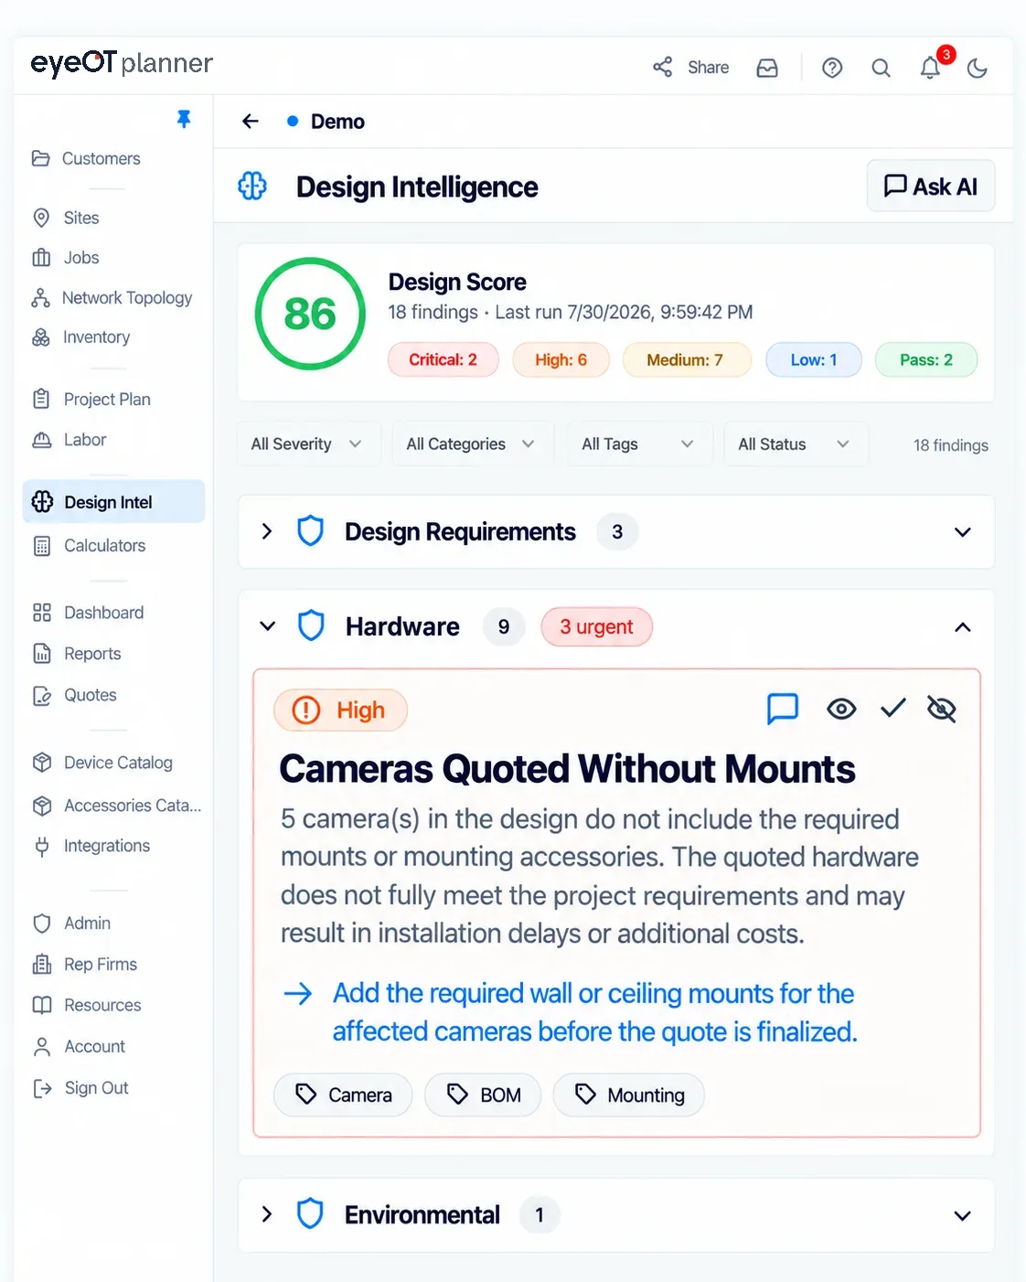Click the eyeOT planner logo
This screenshot has height=1282, width=1026.
pos(122,63)
